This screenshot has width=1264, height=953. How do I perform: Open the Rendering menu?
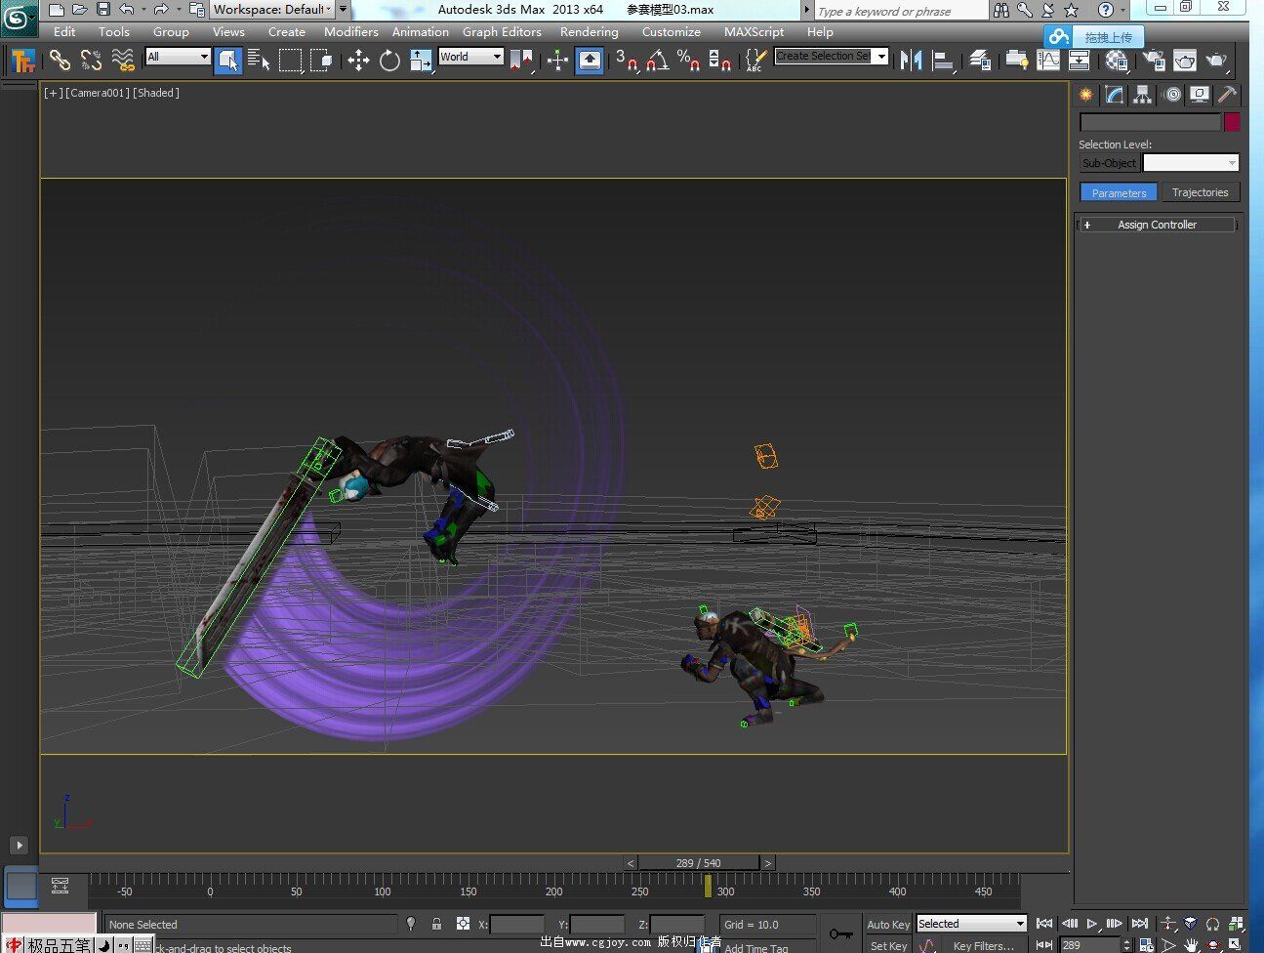pyautogui.click(x=590, y=32)
